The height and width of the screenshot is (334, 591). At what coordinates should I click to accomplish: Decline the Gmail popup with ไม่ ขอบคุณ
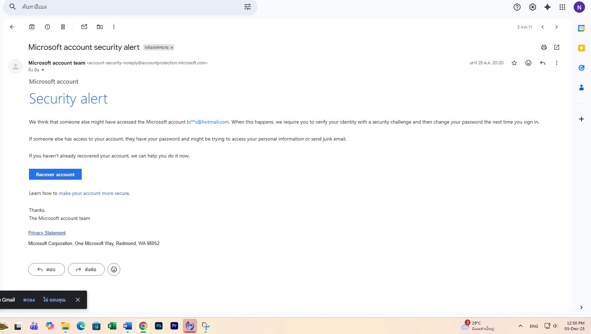tap(54, 300)
